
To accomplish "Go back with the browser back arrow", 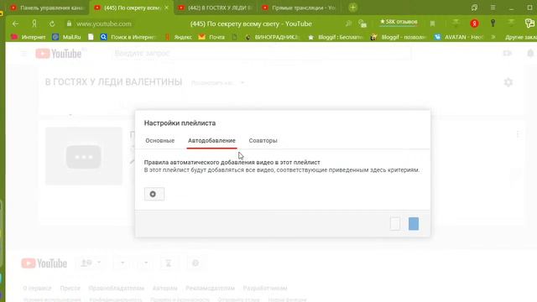I will tap(15, 24).
